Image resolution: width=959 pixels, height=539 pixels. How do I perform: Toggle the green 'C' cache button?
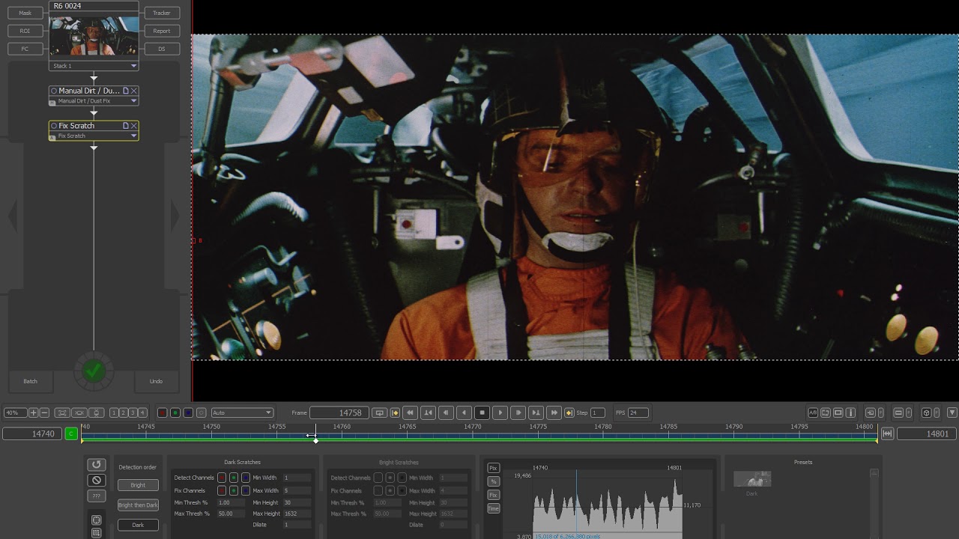[x=71, y=433]
